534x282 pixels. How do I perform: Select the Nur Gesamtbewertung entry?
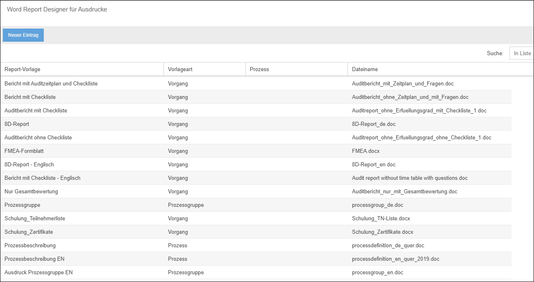point(31,191)
